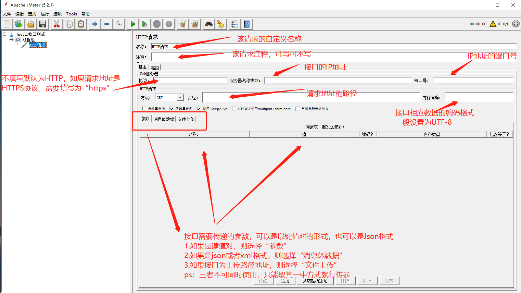Switch to the 高级 tab

click(x=155, y=68)
